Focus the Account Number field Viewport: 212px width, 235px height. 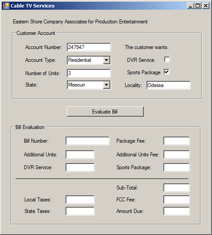tap(89, 47)
